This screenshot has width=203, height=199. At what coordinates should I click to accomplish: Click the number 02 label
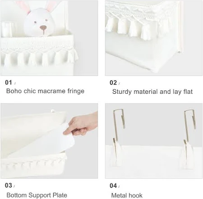pos(113,83)
